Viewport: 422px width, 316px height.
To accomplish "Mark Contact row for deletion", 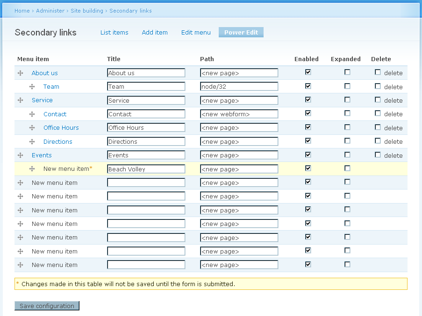I will coord(378,113).
